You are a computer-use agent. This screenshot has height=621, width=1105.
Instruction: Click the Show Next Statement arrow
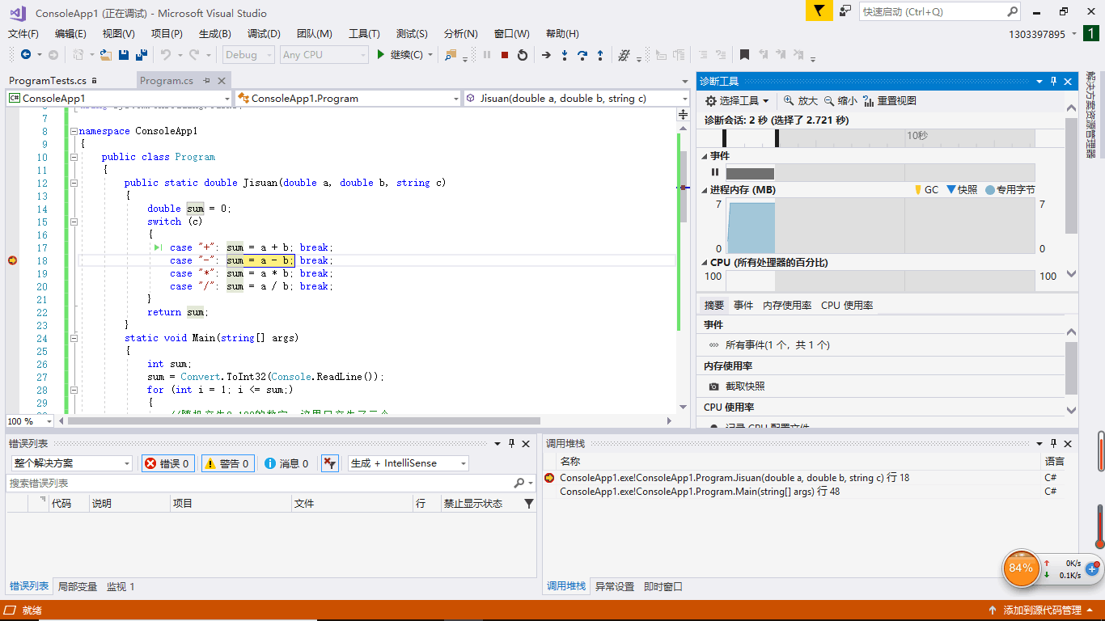[546, 55]
